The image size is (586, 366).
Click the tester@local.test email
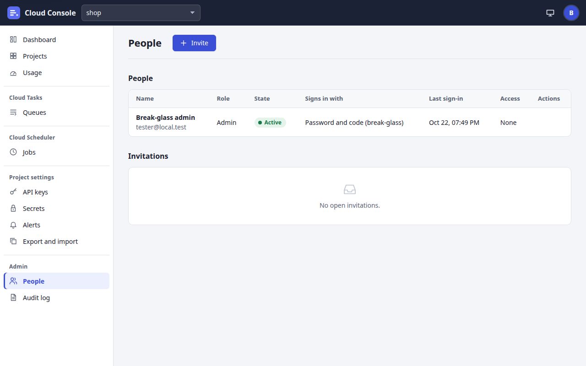(x=161, y=127)
